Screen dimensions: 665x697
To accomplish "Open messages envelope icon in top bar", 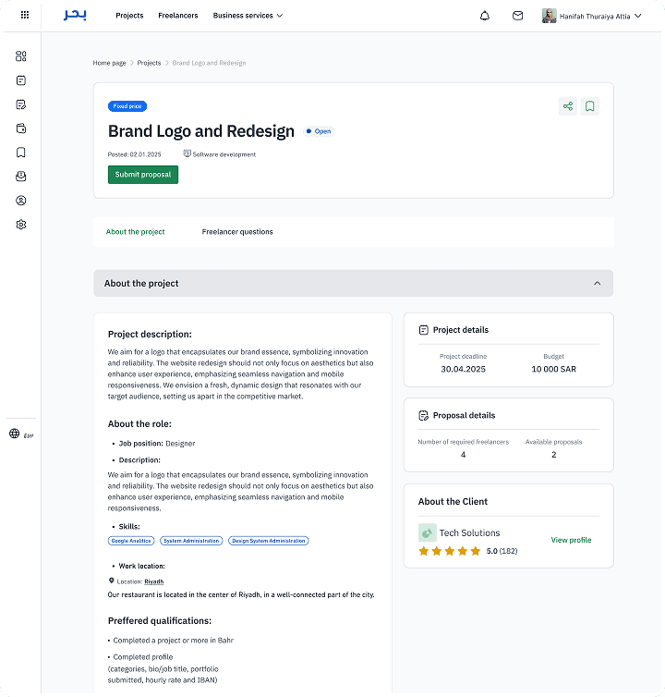I will point(518,16).
